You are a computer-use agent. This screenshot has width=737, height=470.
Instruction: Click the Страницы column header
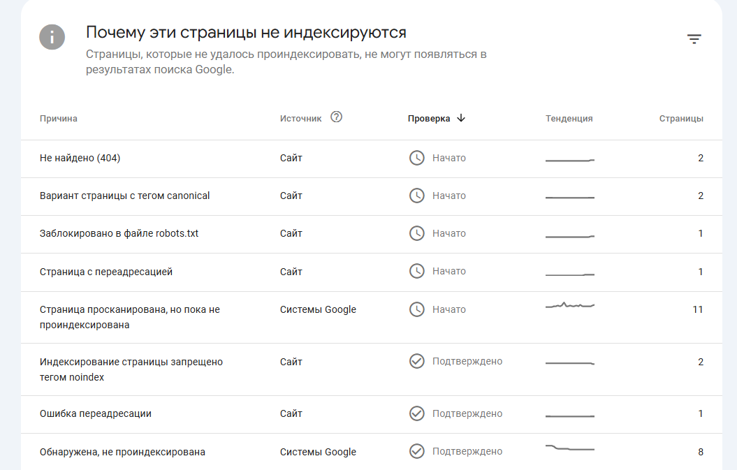(681, 119)
